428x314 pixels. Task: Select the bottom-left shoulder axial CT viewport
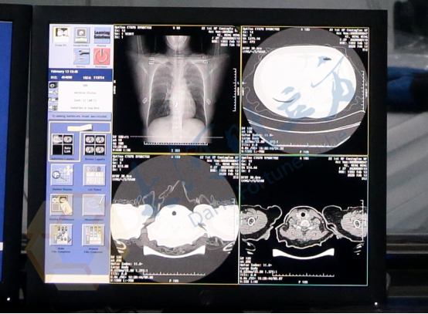point(175,219)
